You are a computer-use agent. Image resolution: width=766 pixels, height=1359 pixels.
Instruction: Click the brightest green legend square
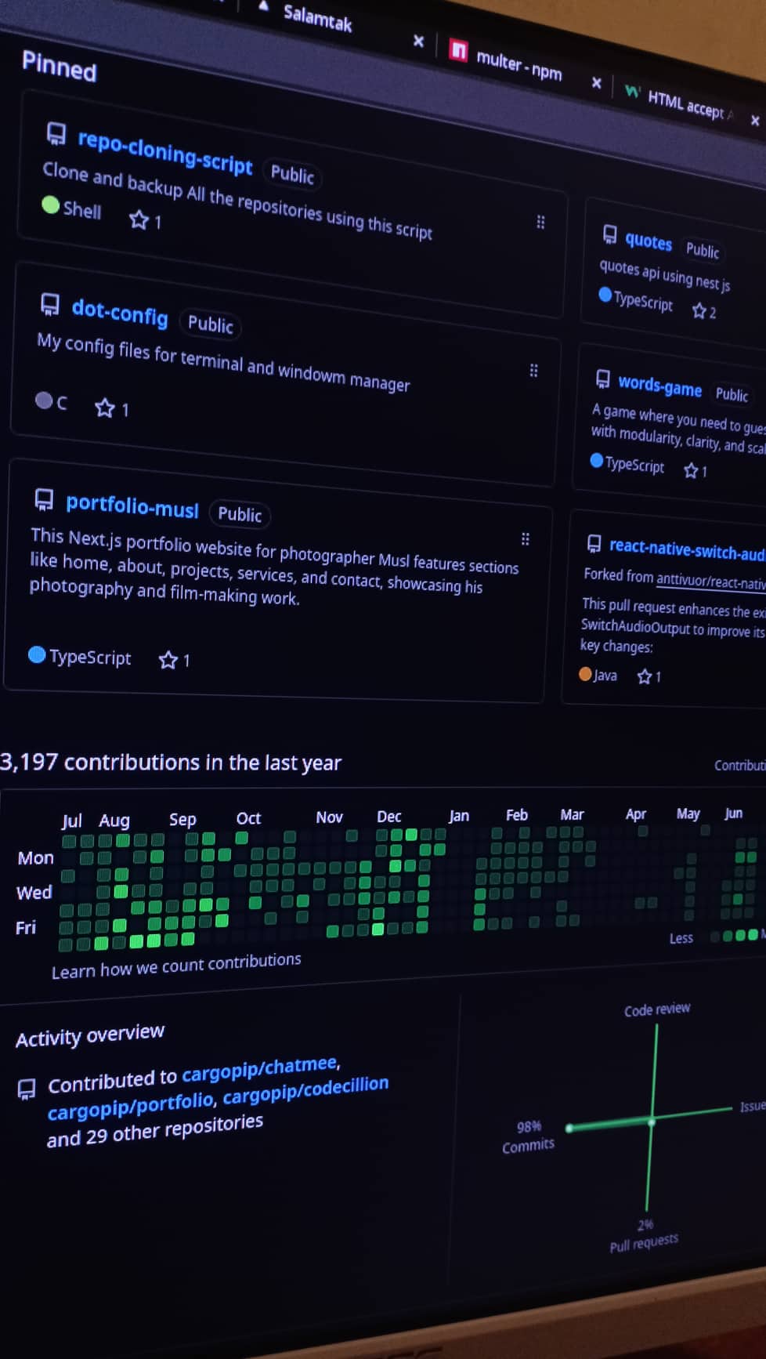click(x=753, y=934)
